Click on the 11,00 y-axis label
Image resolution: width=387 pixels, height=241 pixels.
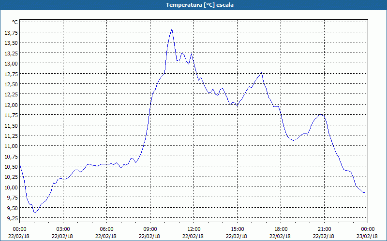point(11,146)
